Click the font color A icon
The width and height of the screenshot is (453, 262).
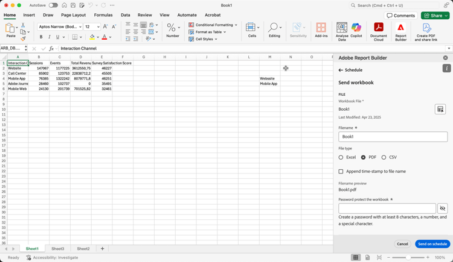click(104, 37)
